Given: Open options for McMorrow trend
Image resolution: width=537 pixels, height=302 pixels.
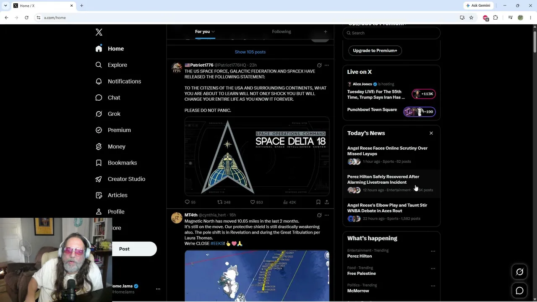Looking at the screenshot, I should [x=433, y=286].
